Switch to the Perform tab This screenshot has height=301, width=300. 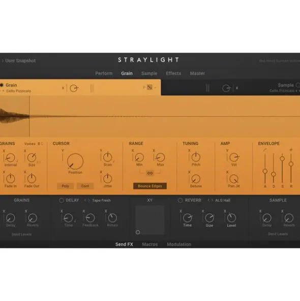tap(104, 73)
